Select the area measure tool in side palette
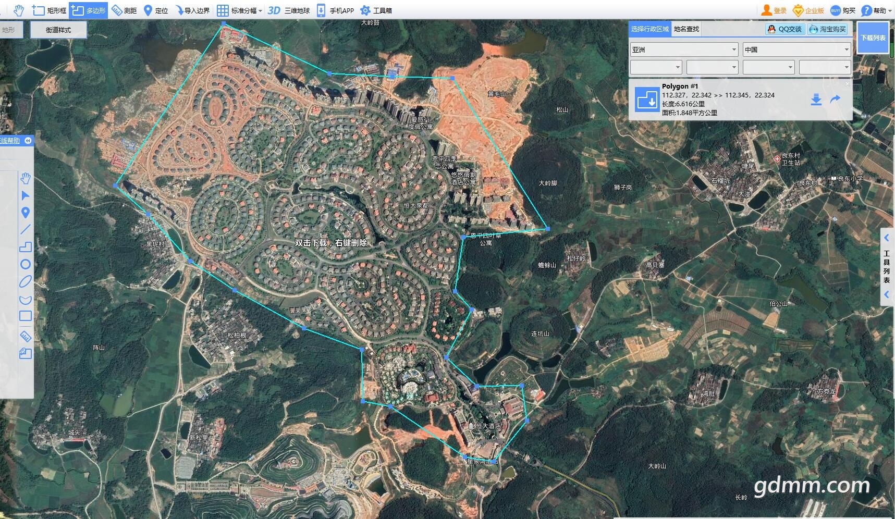The image size is (895, 519). (x=25, y=353)
